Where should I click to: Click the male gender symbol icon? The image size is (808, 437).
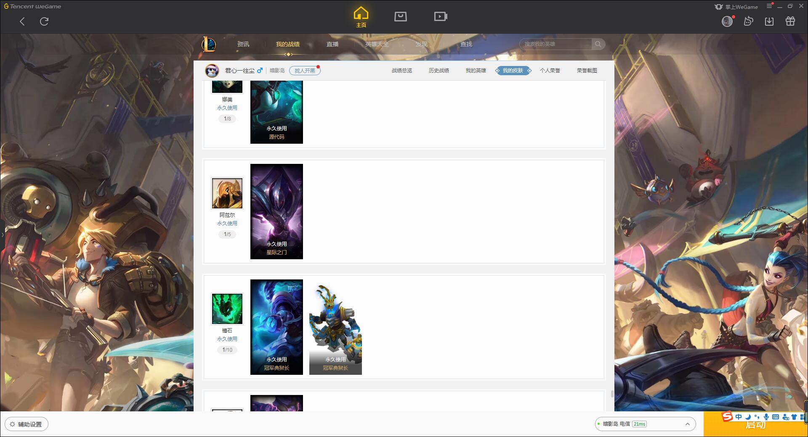[260, 71]
